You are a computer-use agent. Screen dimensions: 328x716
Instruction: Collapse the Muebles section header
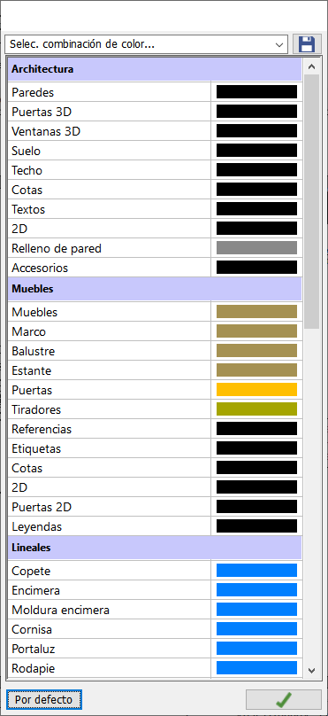pos(155,289)
